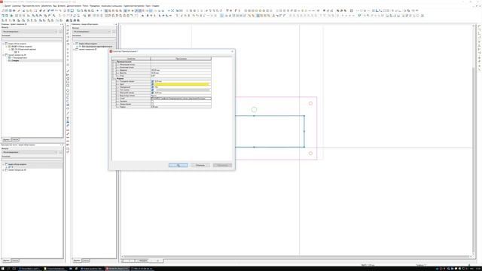
Task: Switch middle navigator to the list tab
Action: pyautogui.click(x=86, y=260)
